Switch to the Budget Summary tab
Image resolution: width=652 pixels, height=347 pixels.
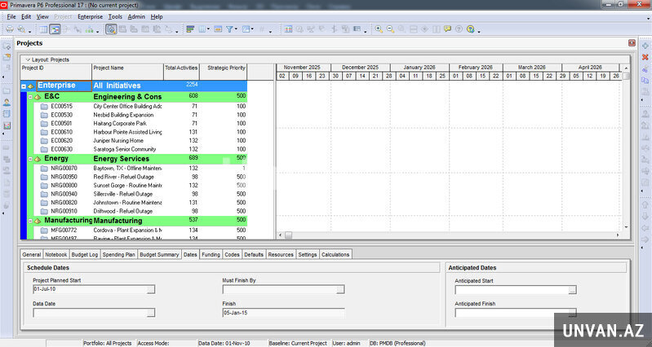tap(159, 254)
